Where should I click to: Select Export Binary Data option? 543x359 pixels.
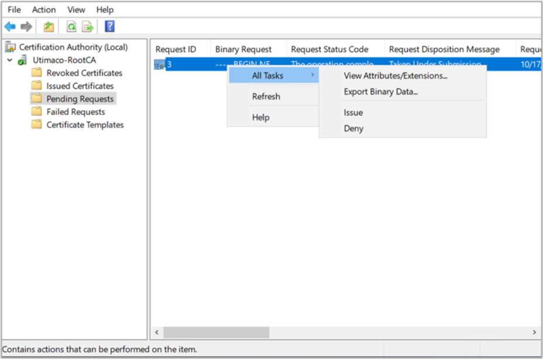(x=380, y=92)
